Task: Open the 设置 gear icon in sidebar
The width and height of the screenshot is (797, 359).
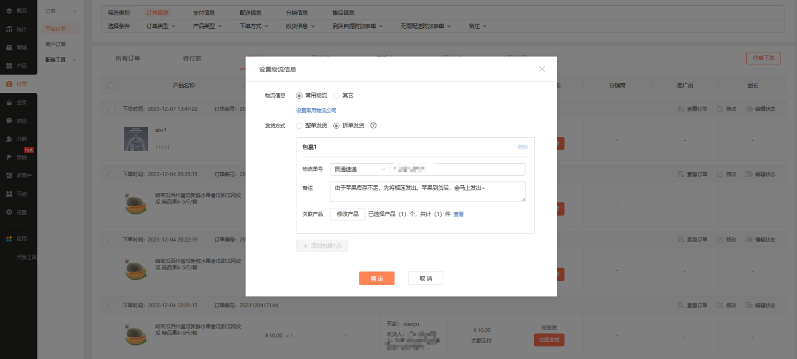Action: pyautogui.click(x=9, y=212)
